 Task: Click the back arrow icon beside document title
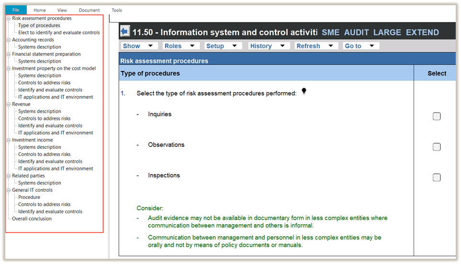[x=125, y=31]
